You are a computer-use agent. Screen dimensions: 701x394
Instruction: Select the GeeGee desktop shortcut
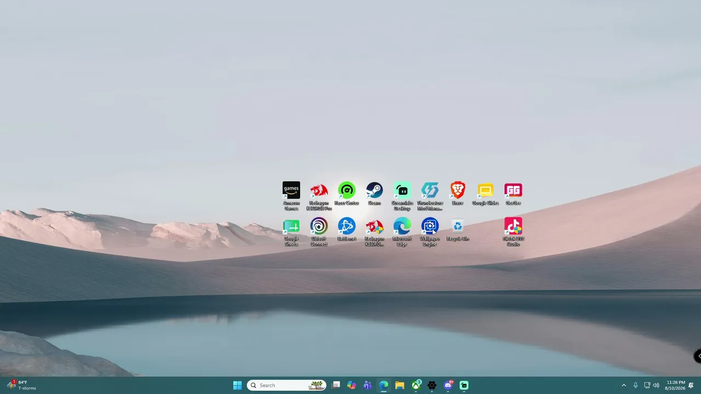[513, 194]
